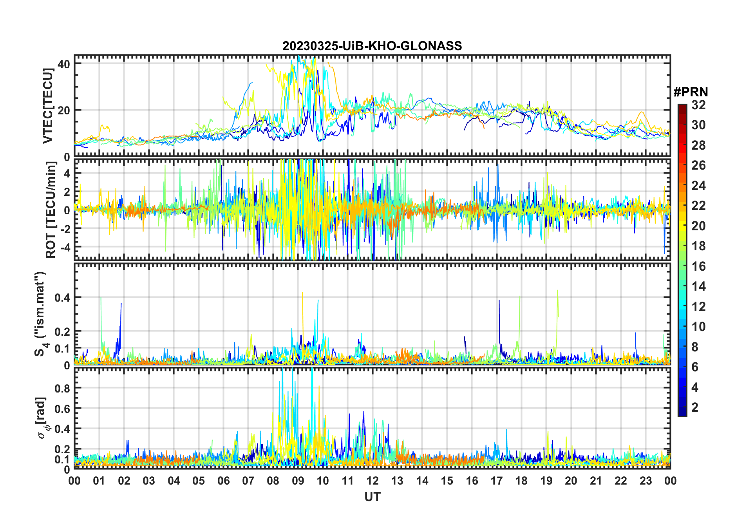
Task: Click the colorbar tick label 12
Action: (698, 307)
